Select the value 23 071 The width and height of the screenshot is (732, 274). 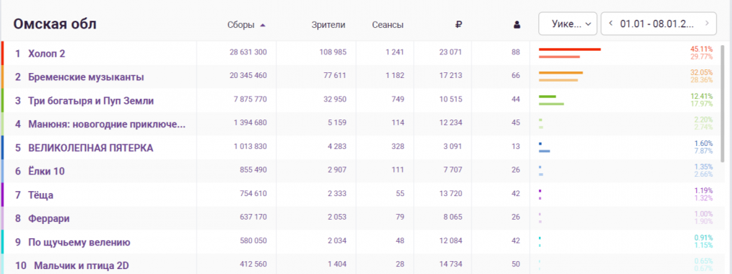451,52
